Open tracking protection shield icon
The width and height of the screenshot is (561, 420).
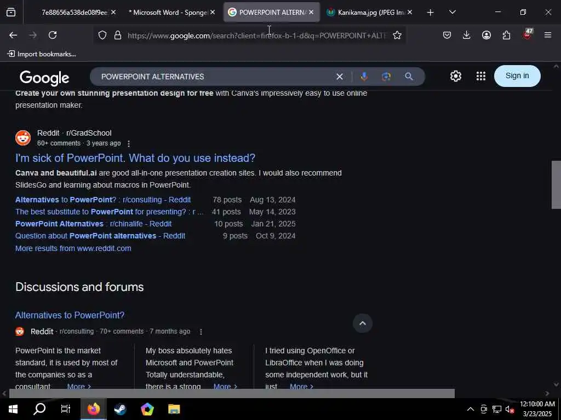coord(102,35)
